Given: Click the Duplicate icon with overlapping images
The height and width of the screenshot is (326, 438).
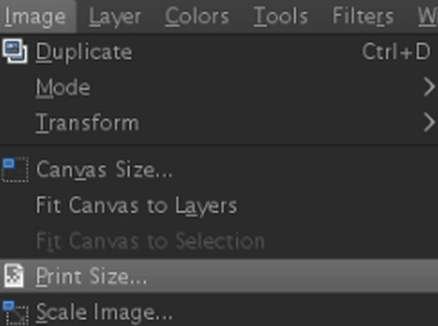Looking at the screenshot, I should pyautogui.click(x=15, y=51).
